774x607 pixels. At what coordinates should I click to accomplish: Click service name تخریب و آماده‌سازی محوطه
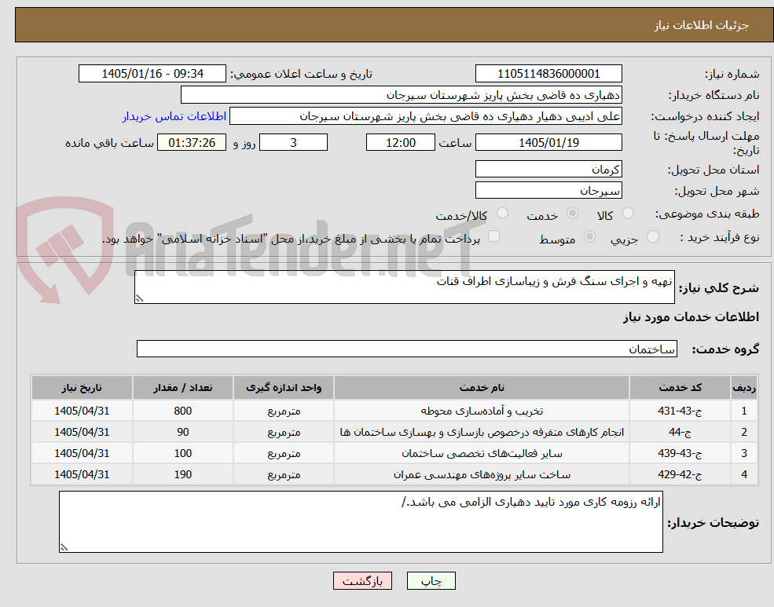click(481, 411)
